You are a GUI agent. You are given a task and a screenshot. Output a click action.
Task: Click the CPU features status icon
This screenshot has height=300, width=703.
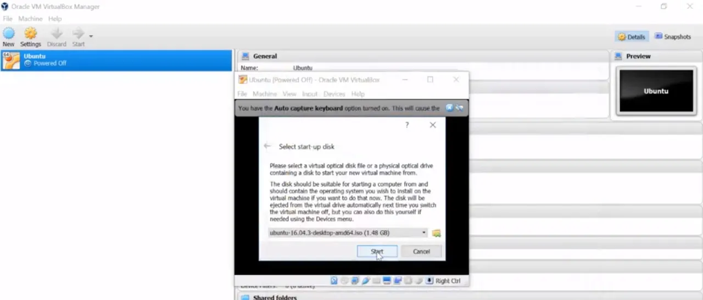pos(408,281)
